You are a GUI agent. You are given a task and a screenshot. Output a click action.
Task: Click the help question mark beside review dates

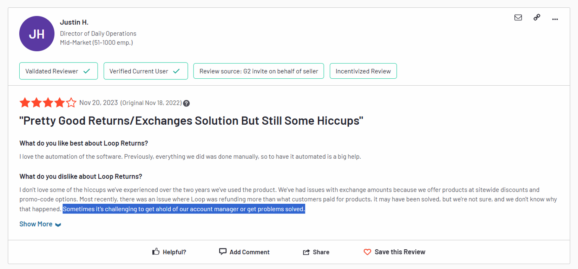(x=186, y=103)
